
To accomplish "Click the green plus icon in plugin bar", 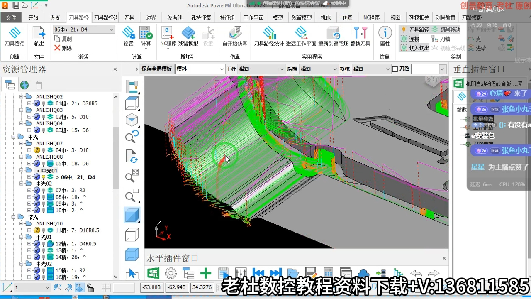I will pyautogui.click(x=206, y=273).
